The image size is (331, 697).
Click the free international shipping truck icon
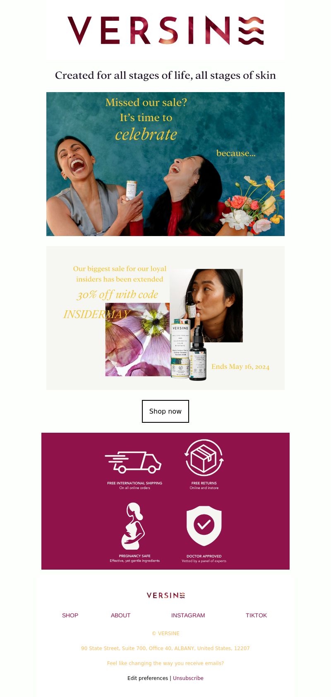133,462
